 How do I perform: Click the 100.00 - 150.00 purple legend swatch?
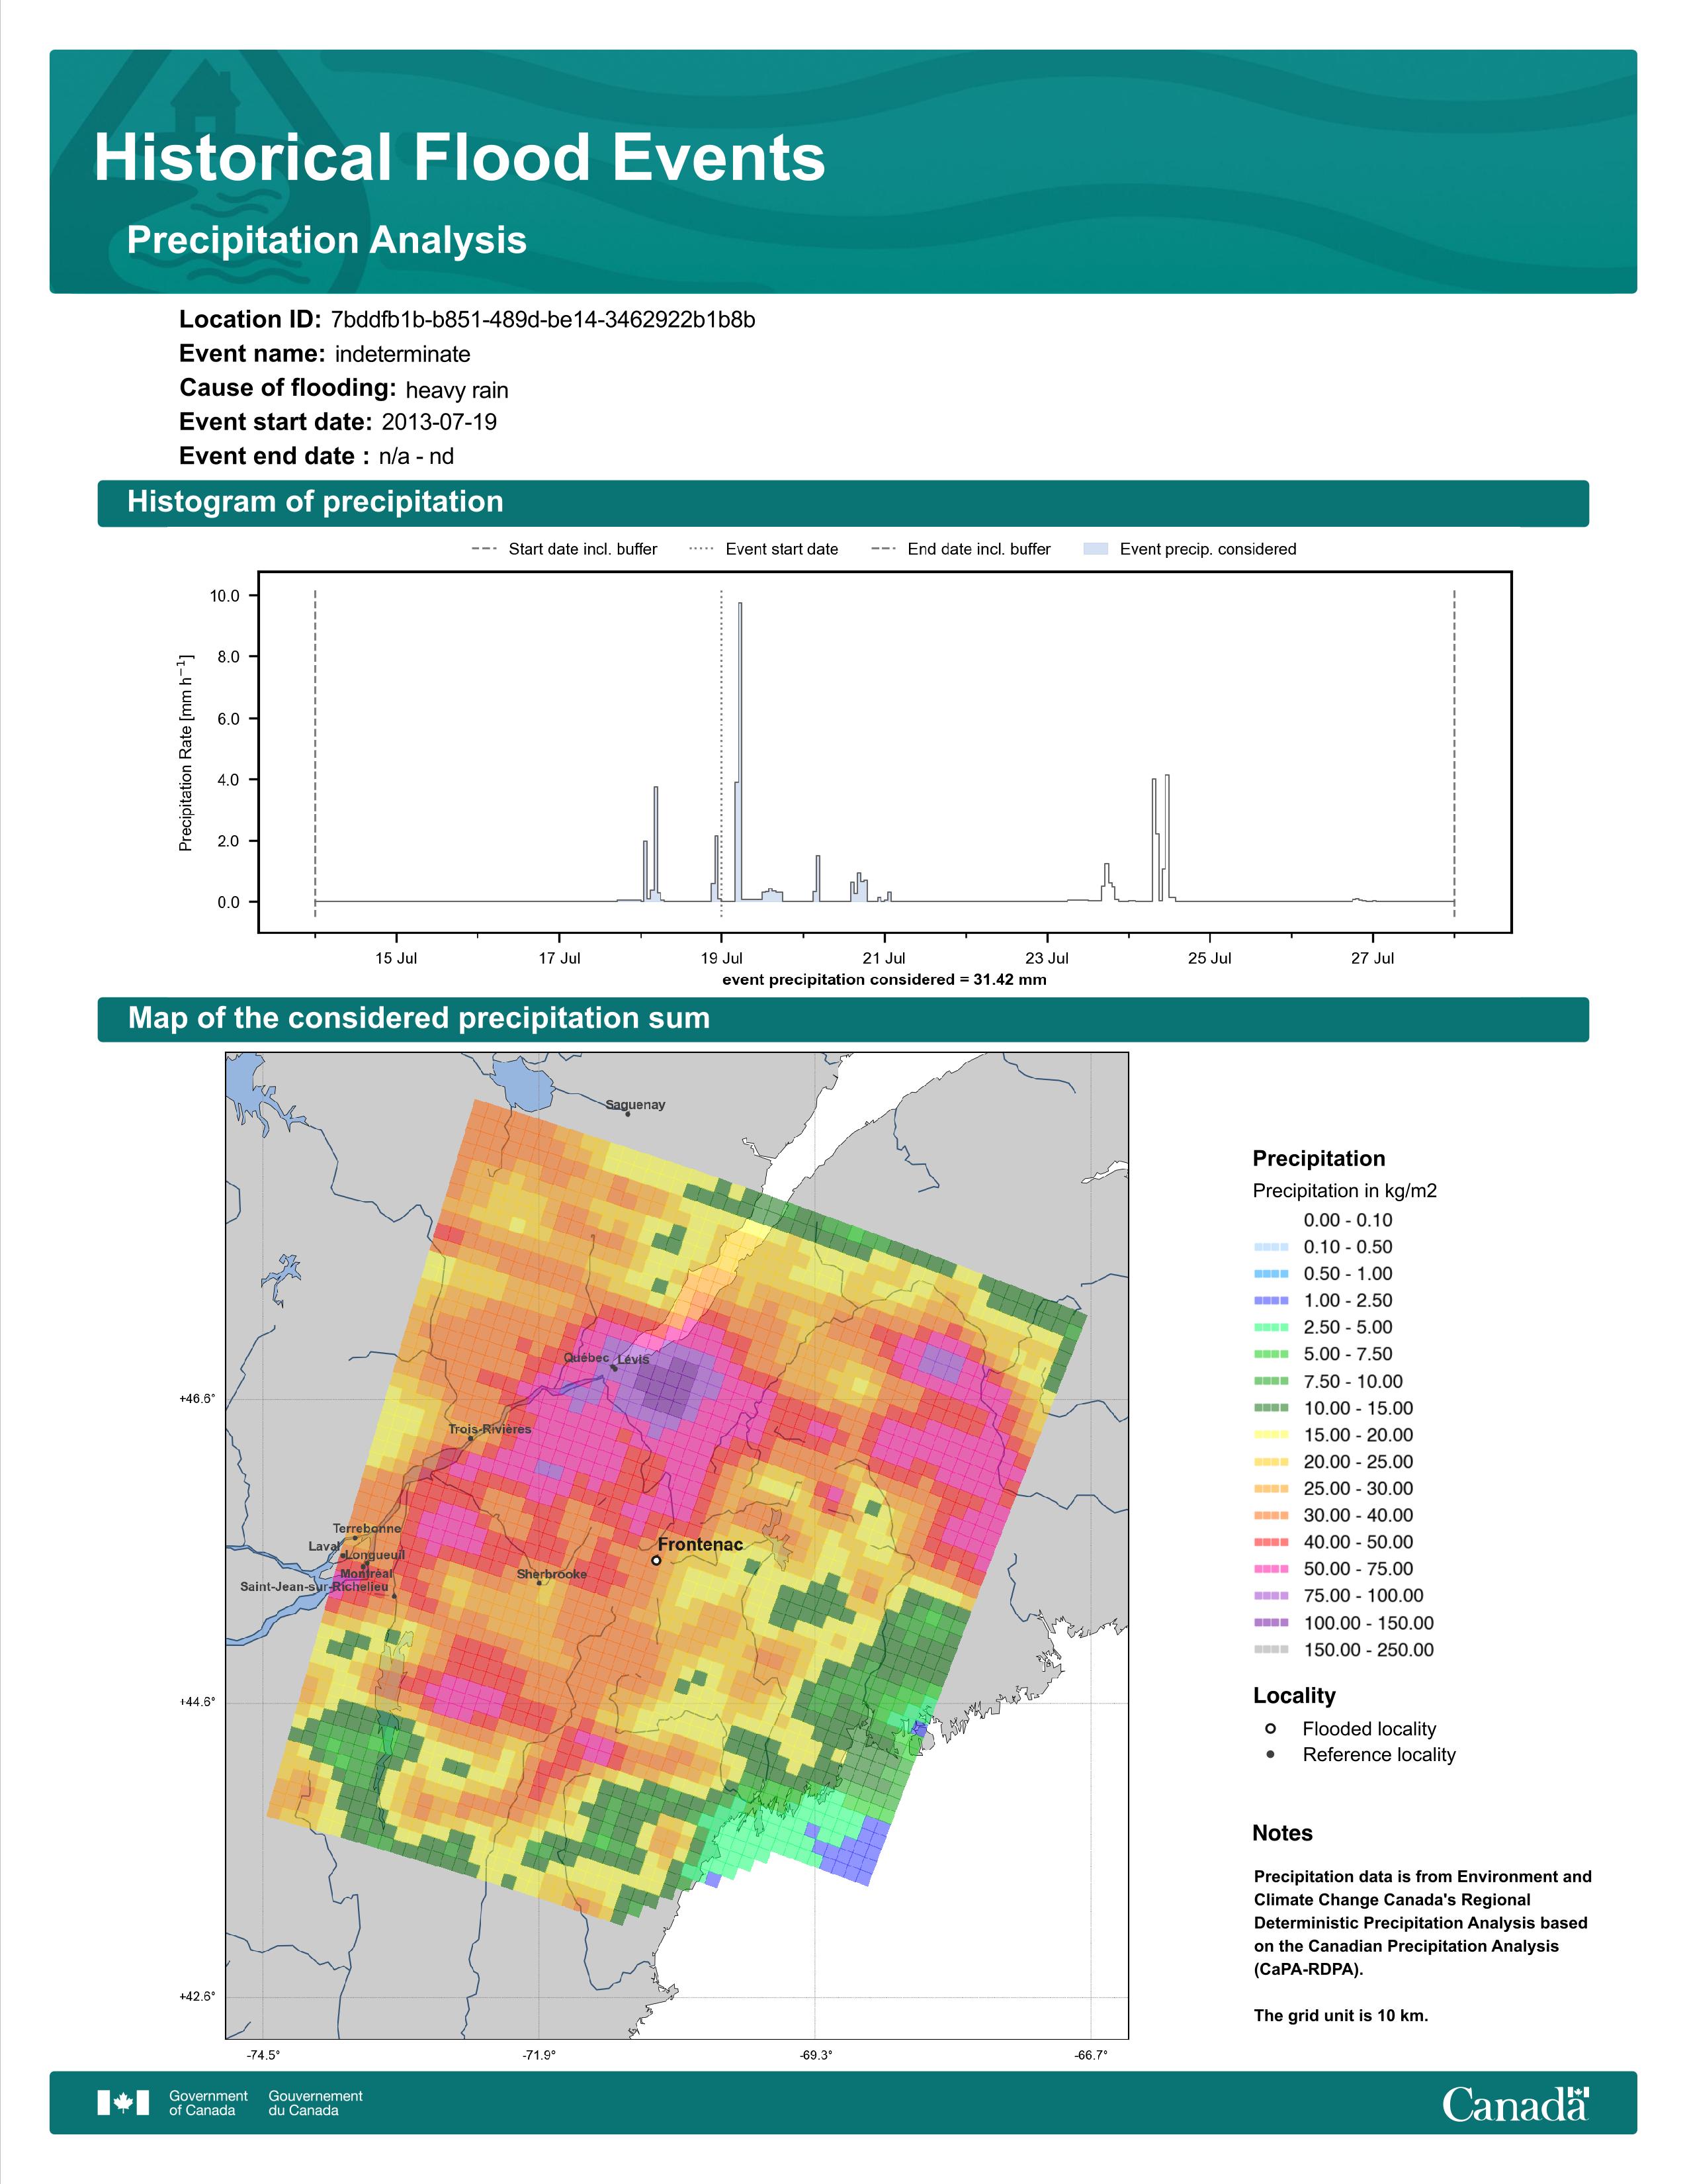pyautogui.click(x=1270, y=1623)
